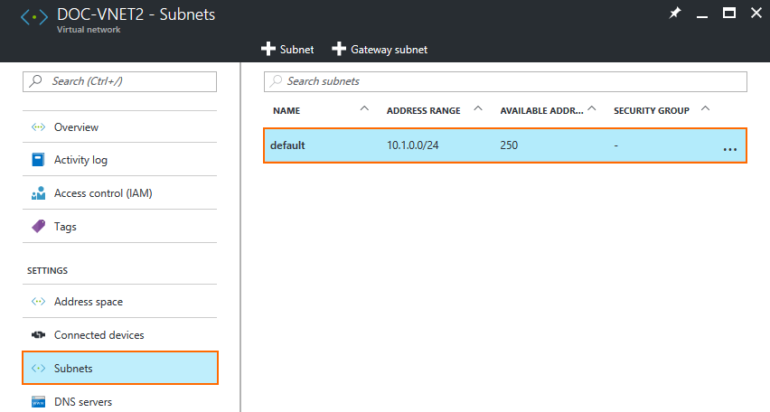Click the SECURITY GROUP column header
770x412 pixels.
pyautogui.click(x=652, y=111)
